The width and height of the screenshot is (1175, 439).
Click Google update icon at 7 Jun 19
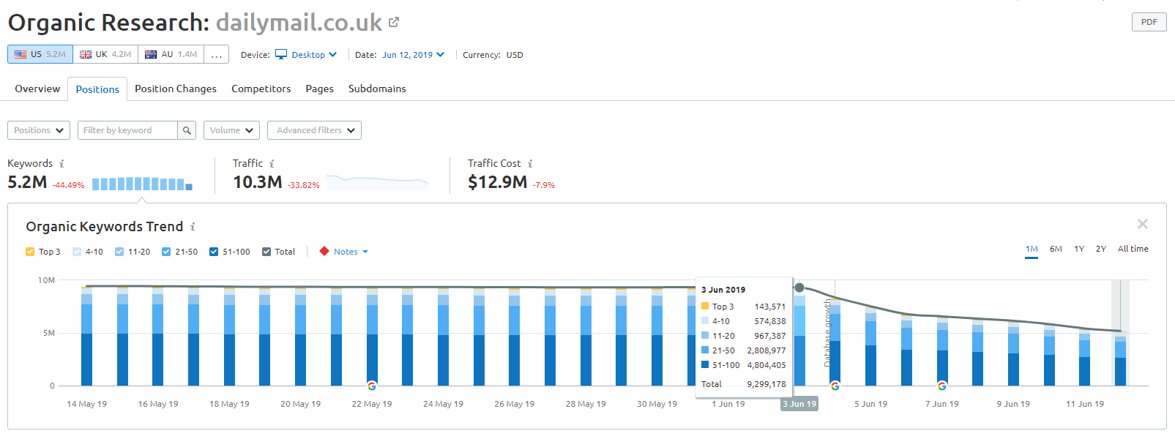point(941,386)
